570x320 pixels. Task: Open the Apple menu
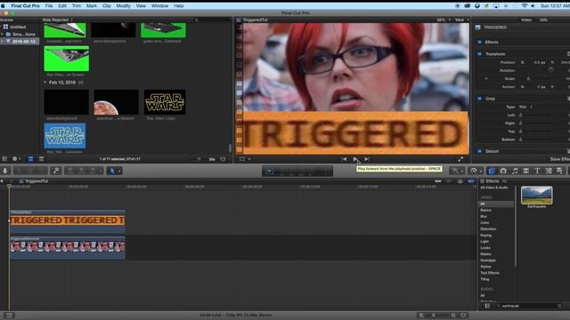point(3,6)
